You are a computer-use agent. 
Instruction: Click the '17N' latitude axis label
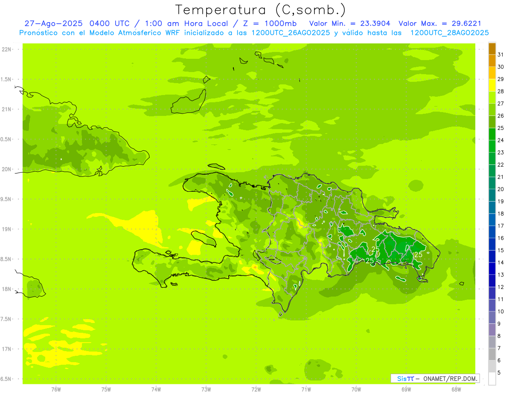point(6,349)
